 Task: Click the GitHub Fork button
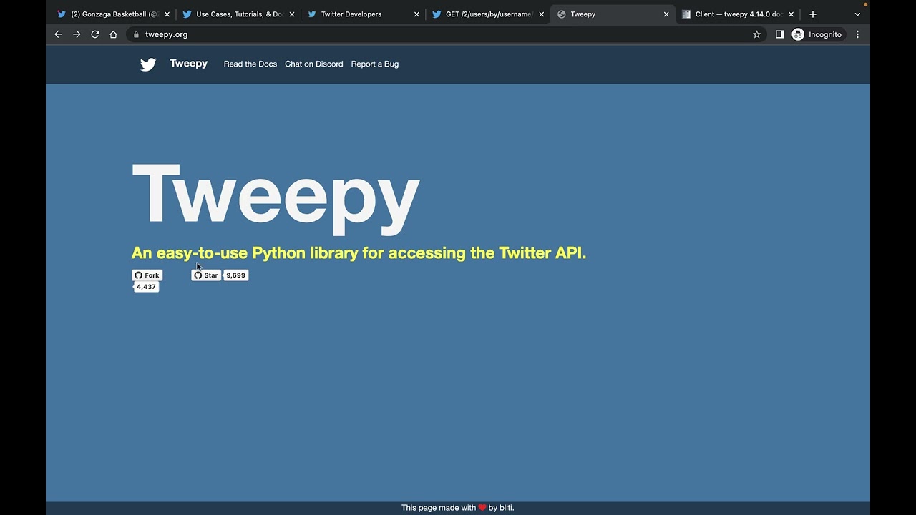point(147,275)
